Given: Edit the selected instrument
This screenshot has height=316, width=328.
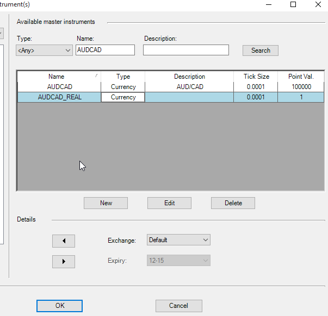Looking at the screenshot, I should coord(169,203).
